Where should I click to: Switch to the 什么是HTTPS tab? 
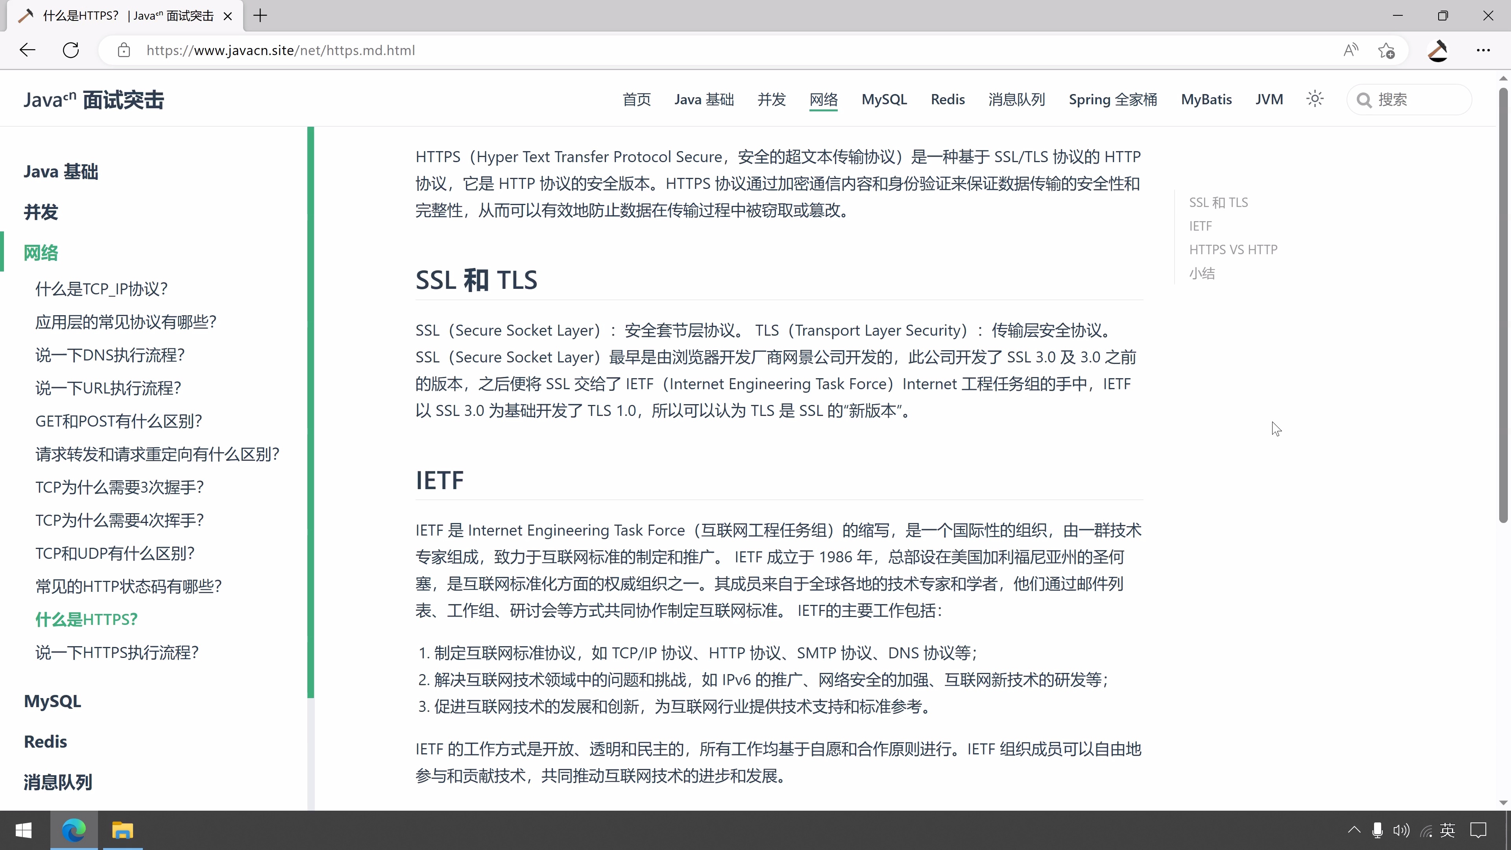click(x=117, y=16)
